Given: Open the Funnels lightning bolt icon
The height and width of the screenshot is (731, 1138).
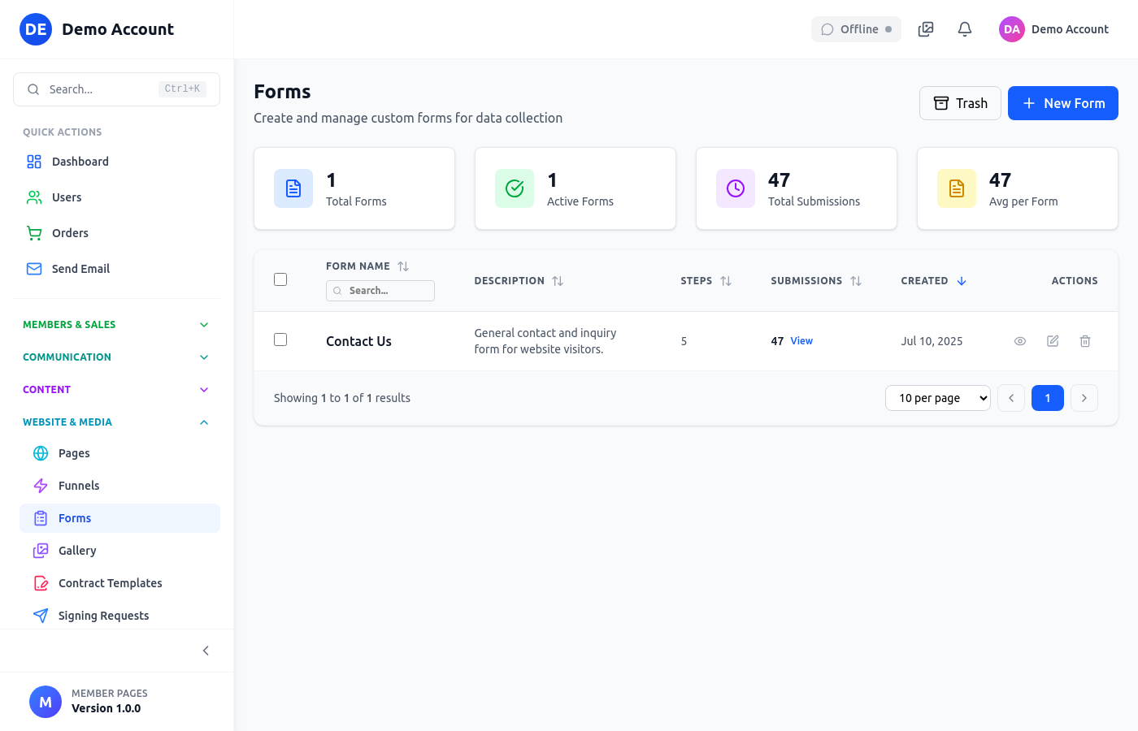Looking at the screenshot, I should [40, 485].
